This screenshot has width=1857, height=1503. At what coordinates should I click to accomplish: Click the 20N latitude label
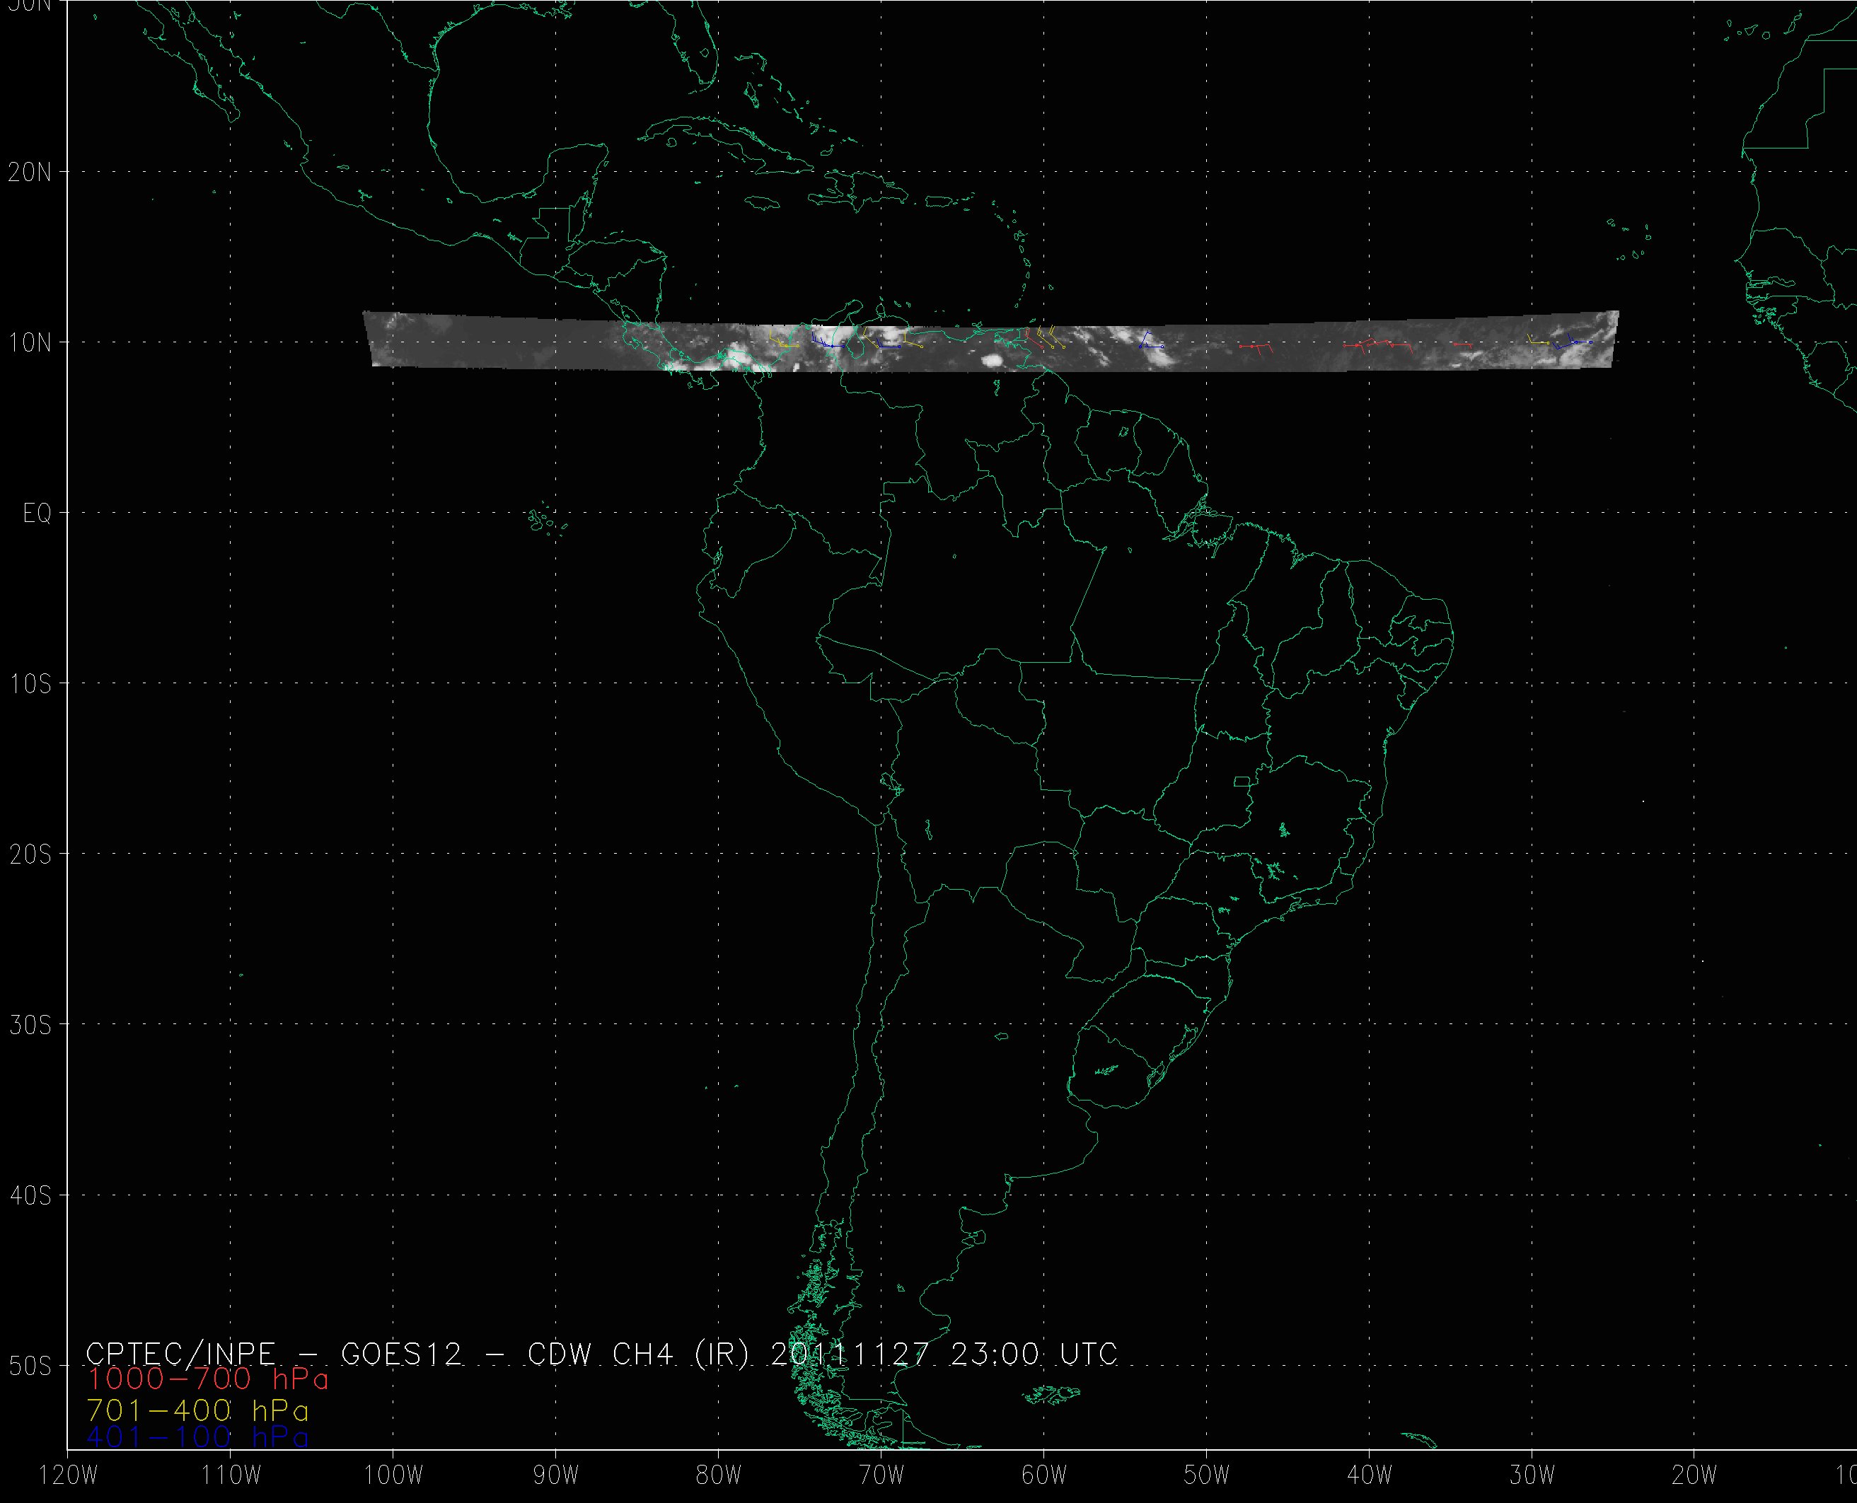30,173
